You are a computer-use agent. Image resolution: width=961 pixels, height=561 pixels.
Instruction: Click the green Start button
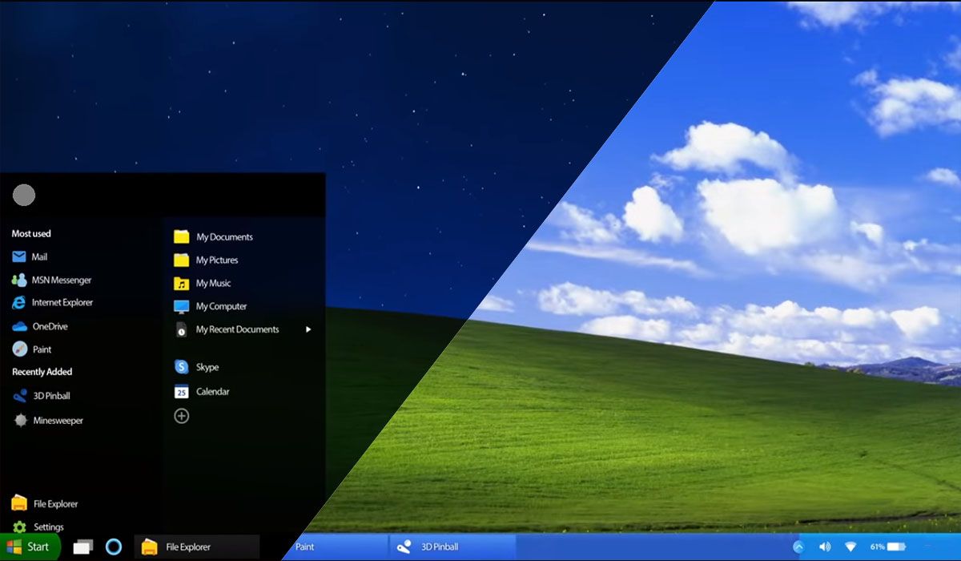pyautogui.click(x=30, y=547)
